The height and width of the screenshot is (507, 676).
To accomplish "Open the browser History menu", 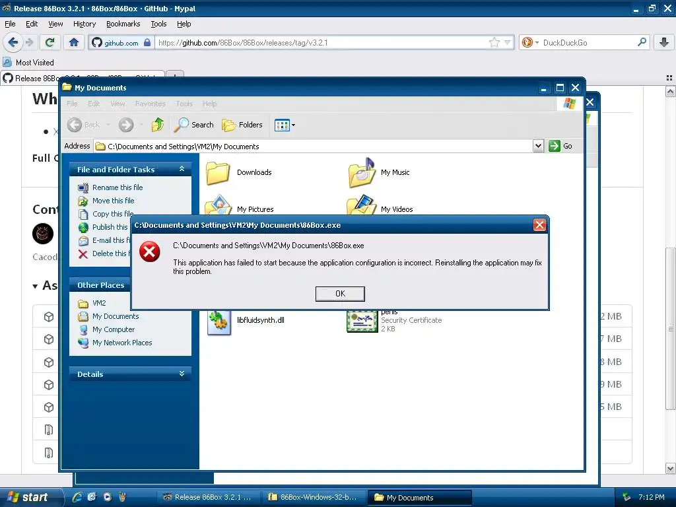I will (84, 24).
